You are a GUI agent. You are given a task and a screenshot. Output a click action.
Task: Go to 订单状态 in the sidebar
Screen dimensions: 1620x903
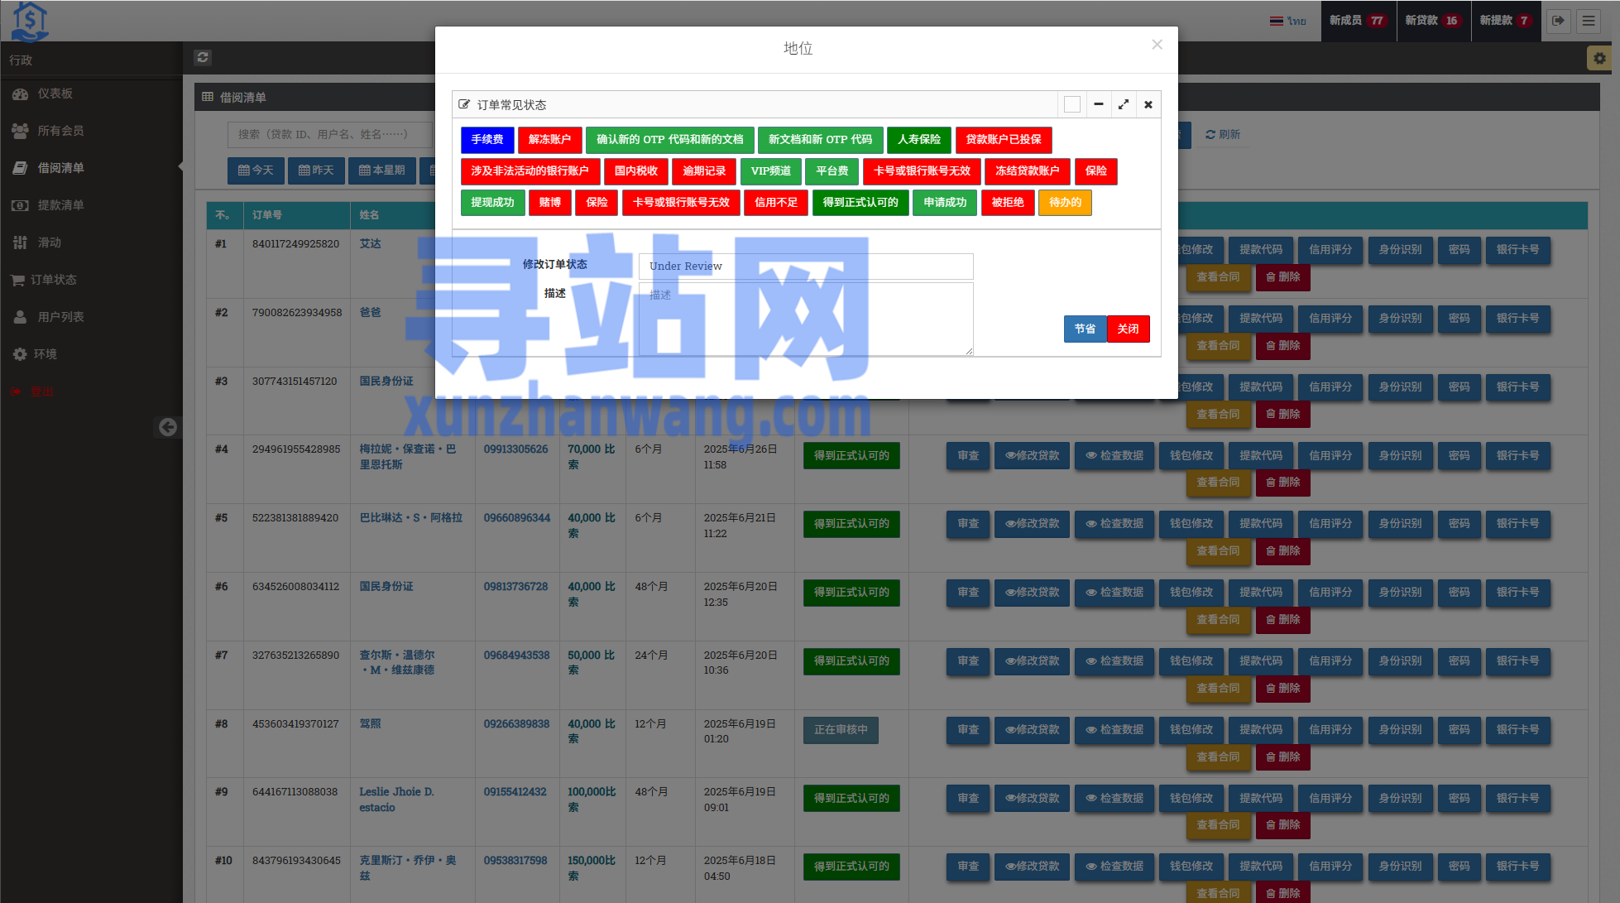point(53,280)
